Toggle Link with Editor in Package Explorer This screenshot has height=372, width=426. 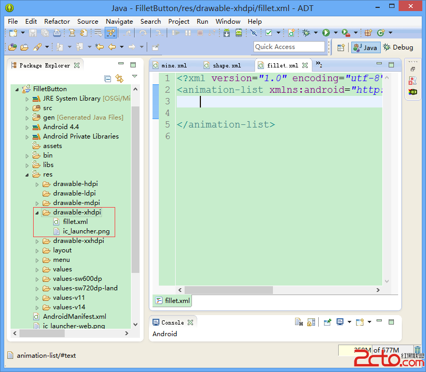pyautogui.click(x=119, y=79)
